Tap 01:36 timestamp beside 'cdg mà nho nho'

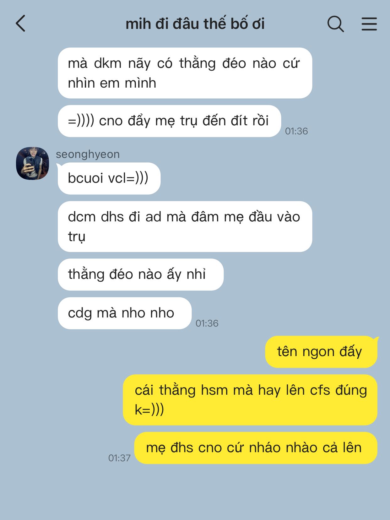(207, 323)
